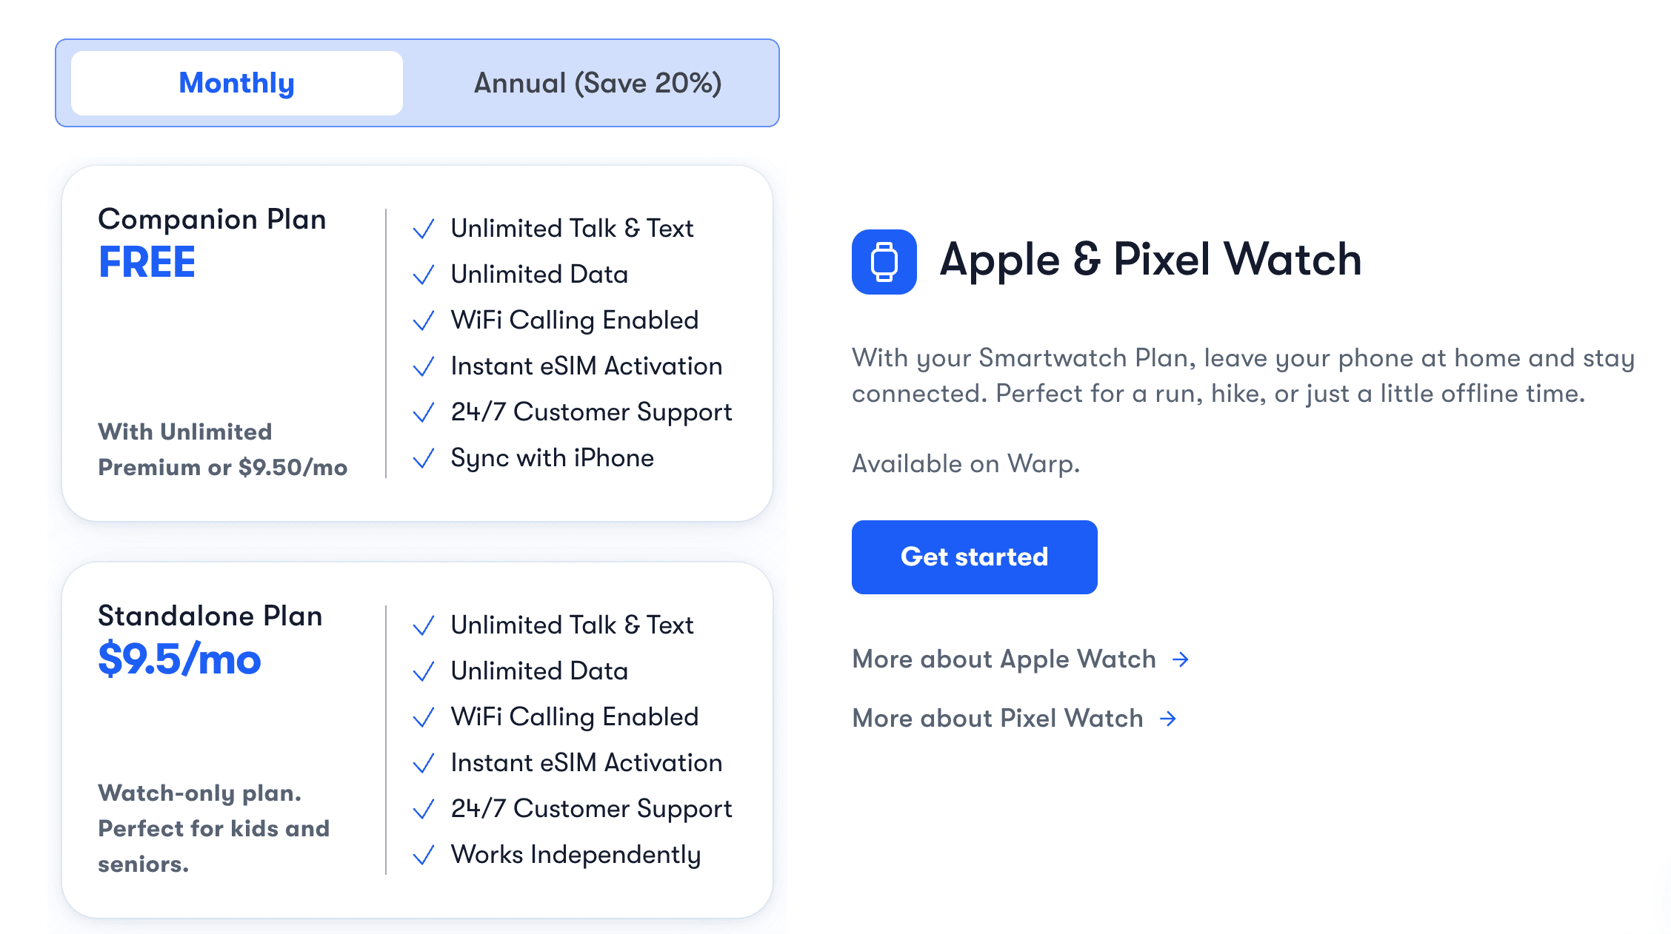Click the blue smartwatch icon
Image resolution: width=1671 pixels, height=934 pixels.
pyautogui.click(x=884, y=261)
